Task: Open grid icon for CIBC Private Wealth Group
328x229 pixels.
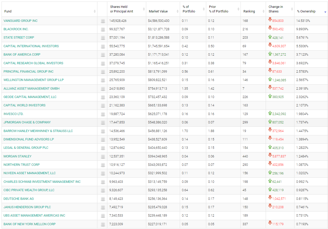Action: pos(103,191)
